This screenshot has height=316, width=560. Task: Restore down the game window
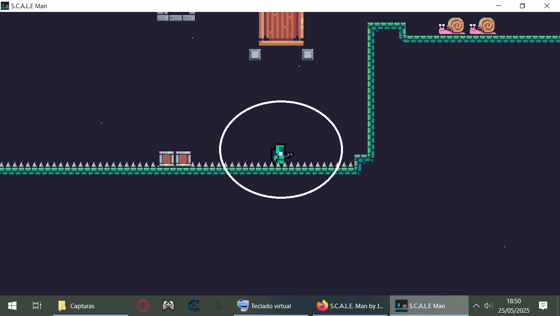pyautogui.click(x=522, y=6)
